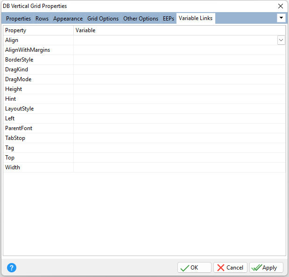Click the variable cell for Width

tap(180, 167)
